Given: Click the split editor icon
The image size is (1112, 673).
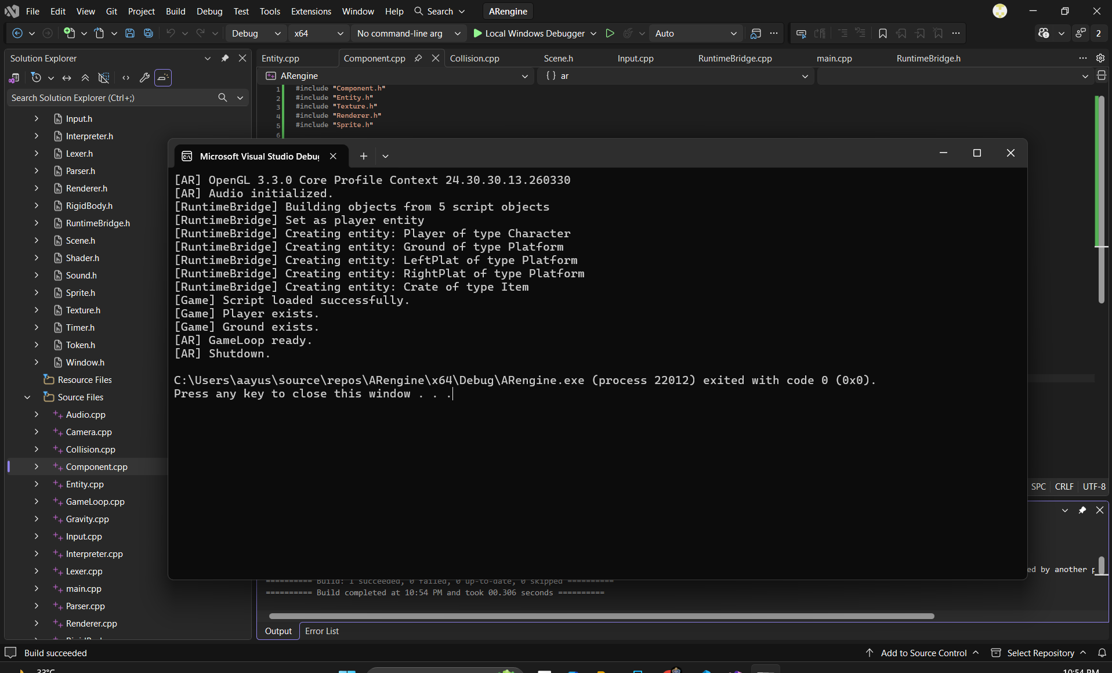Looking at the screenshot, I should [1102, 75].
